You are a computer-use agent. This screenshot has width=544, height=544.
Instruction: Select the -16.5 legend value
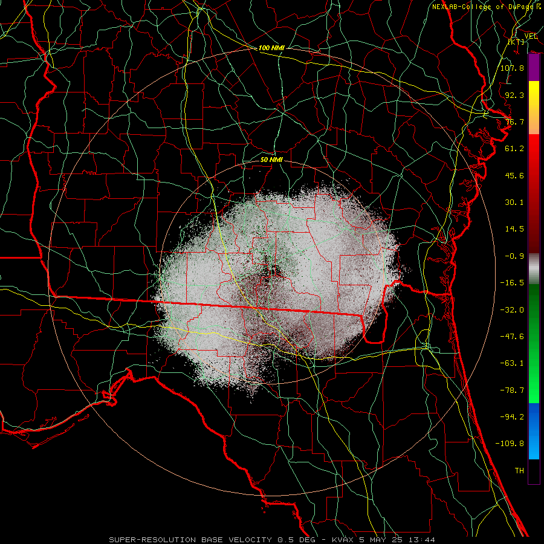[512, 283]
